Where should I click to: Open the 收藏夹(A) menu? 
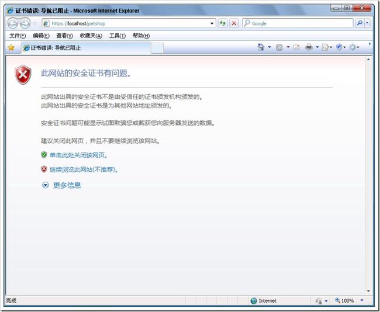point(91,36)
